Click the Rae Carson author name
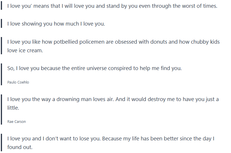231x153 pixels. (x=17, y=122)
